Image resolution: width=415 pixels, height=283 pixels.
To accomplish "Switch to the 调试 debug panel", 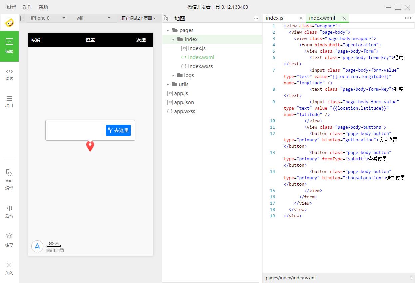I will click(9, 75).
